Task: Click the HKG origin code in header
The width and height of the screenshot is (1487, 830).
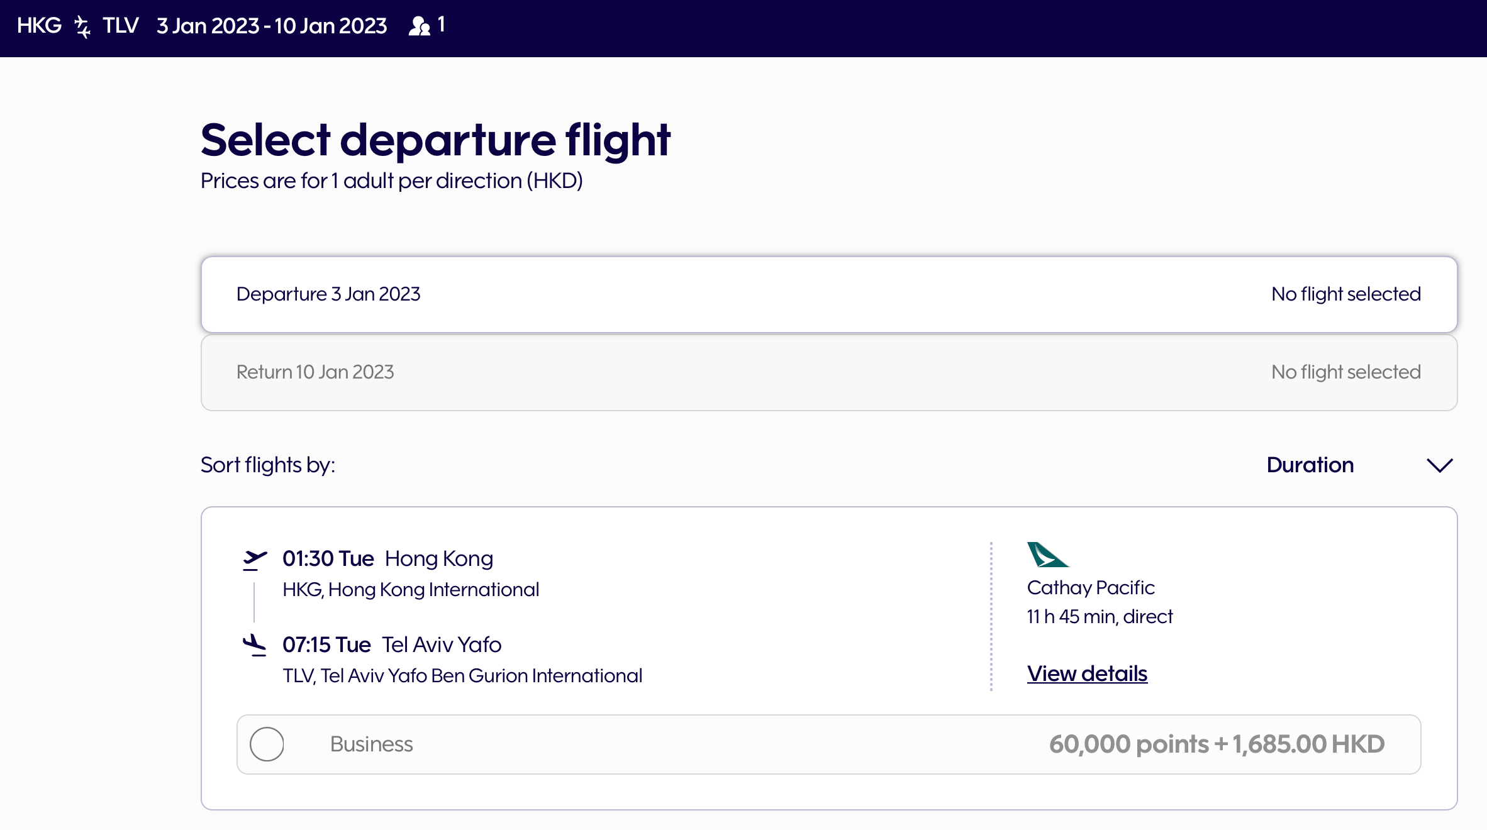Action: click(x=39, y=26)
